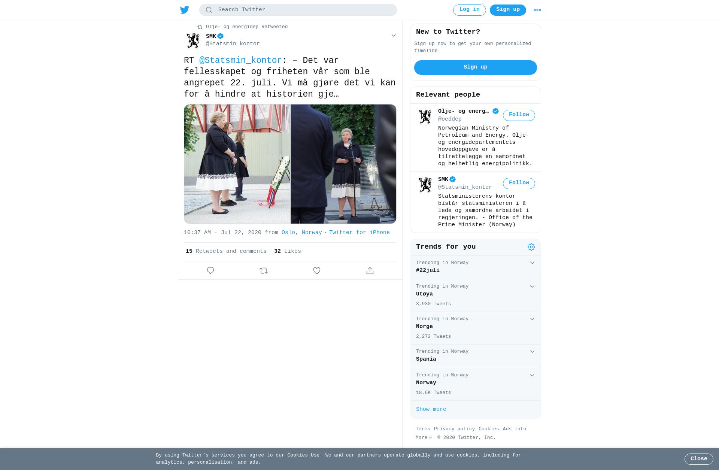This screenshot has height=470, width=719.
Task: Click the SMK lion avatar on tweet
Action: [193, 40]
